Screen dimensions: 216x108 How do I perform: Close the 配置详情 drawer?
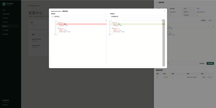[x=157, y=2]
